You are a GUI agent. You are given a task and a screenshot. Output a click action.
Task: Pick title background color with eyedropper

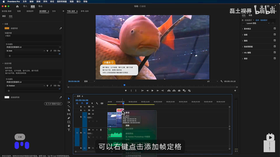pyautogui.click(x=61, y=28)
